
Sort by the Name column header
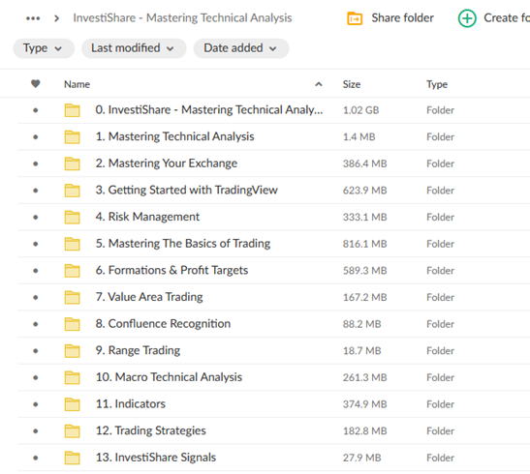(78, 84)
